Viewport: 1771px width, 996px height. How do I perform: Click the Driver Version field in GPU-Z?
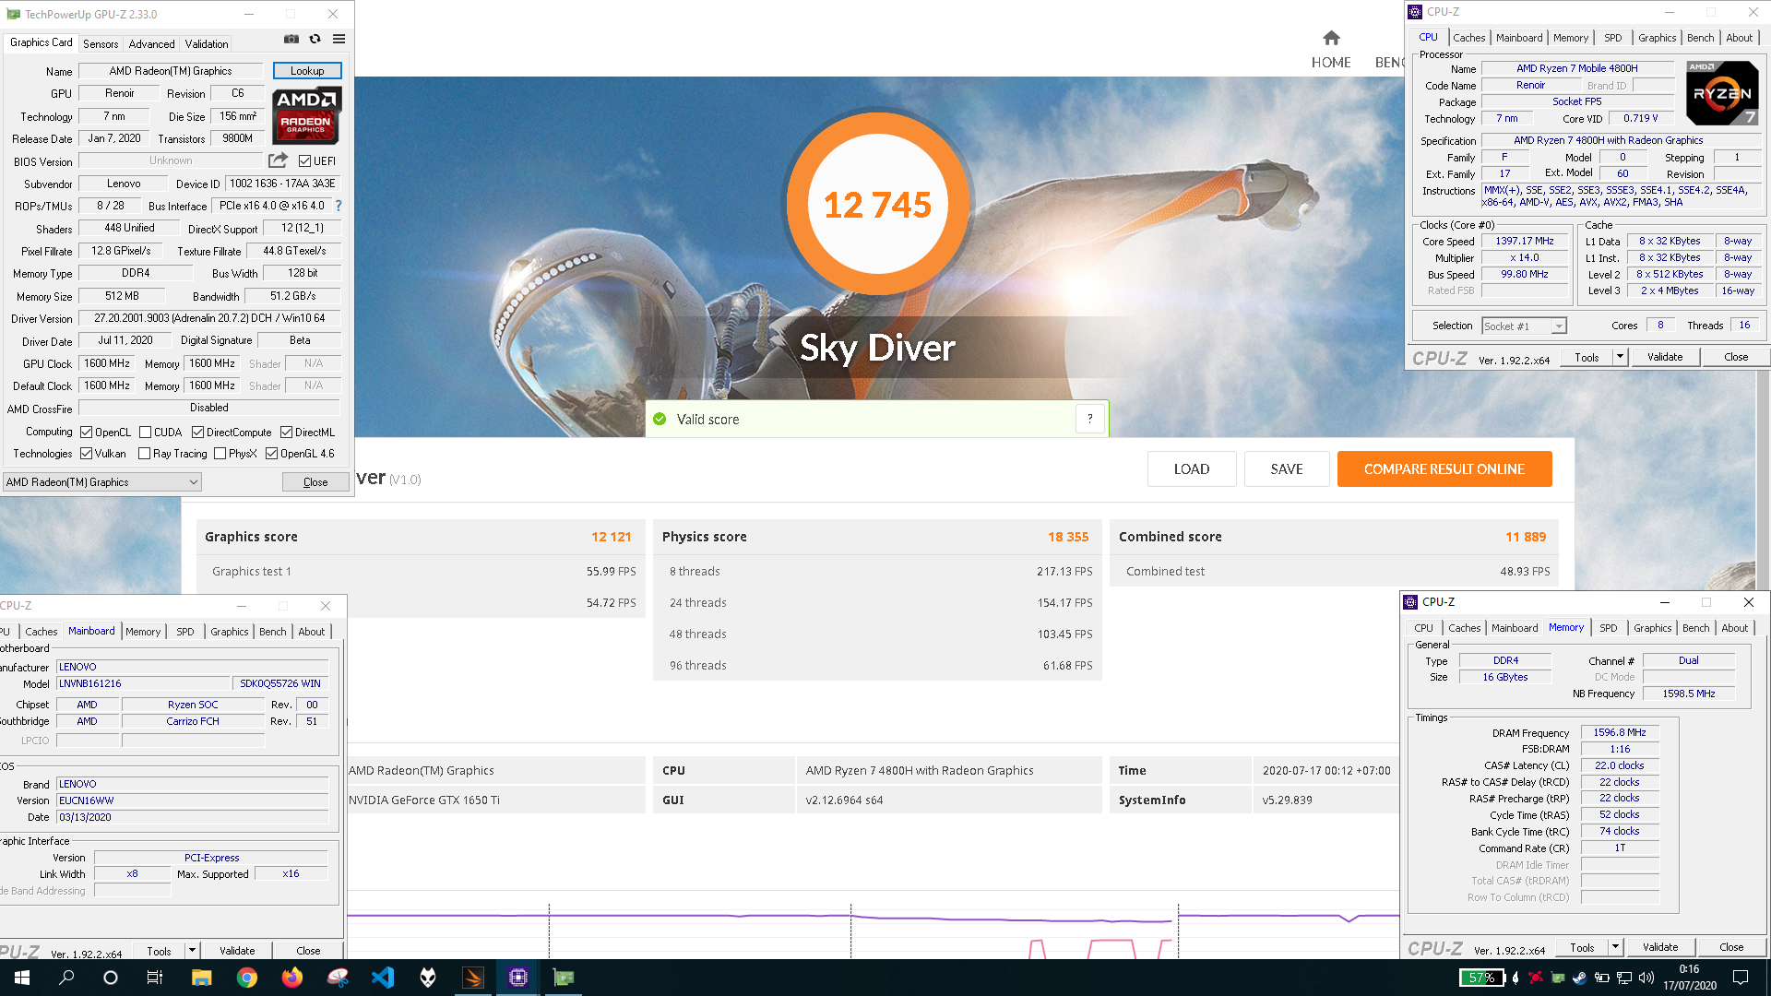pyautogui.click(x=209, y=318)
